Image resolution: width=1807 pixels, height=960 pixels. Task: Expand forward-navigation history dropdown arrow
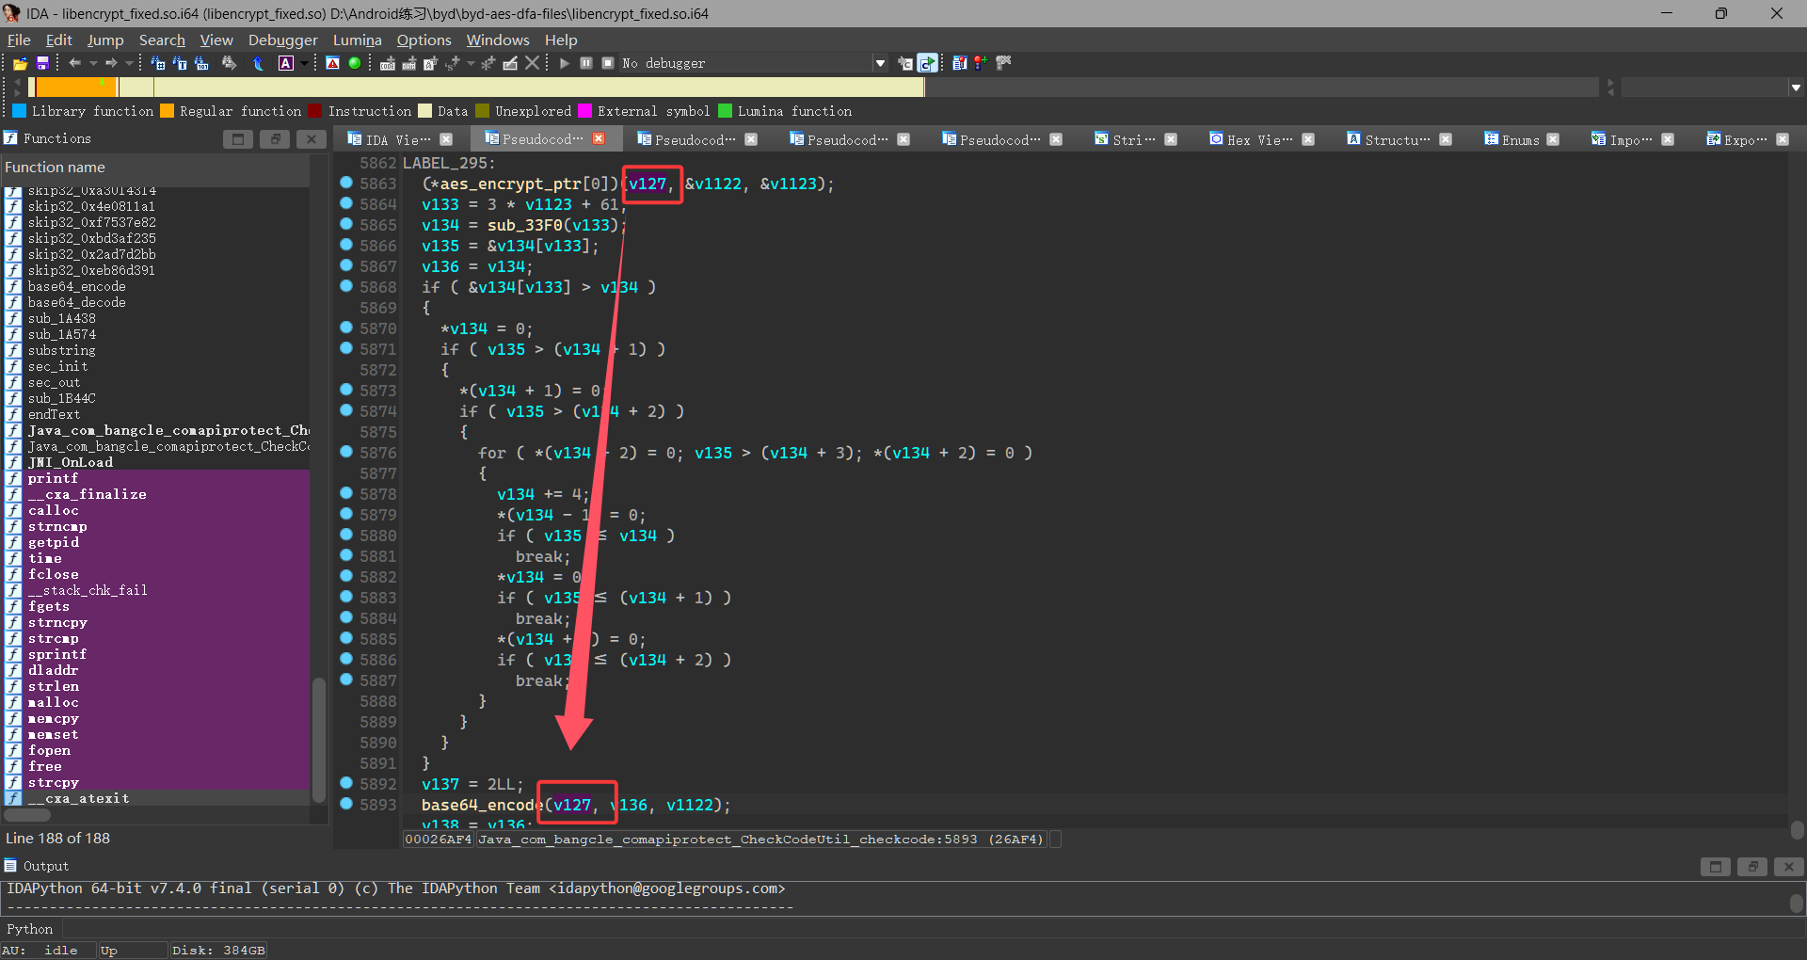(129, 63)
